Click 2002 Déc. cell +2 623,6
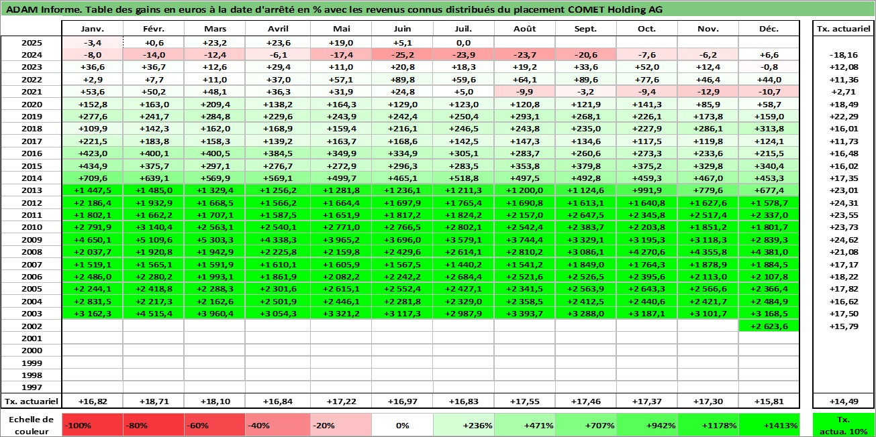The image size is (876, 437). [x=769, y=326]
